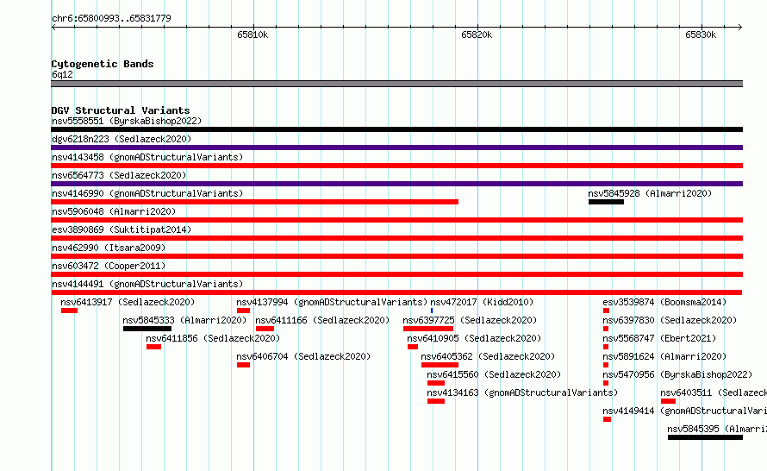Click the nsv6397830 (Sedlazeck2020) label
This screenshot has height=471, width=767.
[670, 320]
